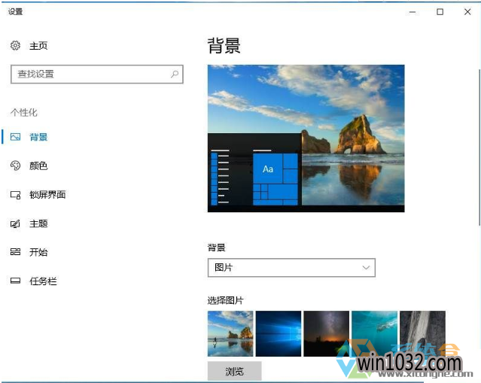Maximize the 设置 settings window
The image size is (481, 383).
(440, 11)
